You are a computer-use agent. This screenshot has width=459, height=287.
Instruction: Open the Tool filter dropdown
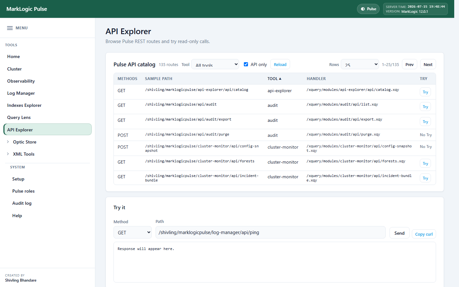coord(215,64)
